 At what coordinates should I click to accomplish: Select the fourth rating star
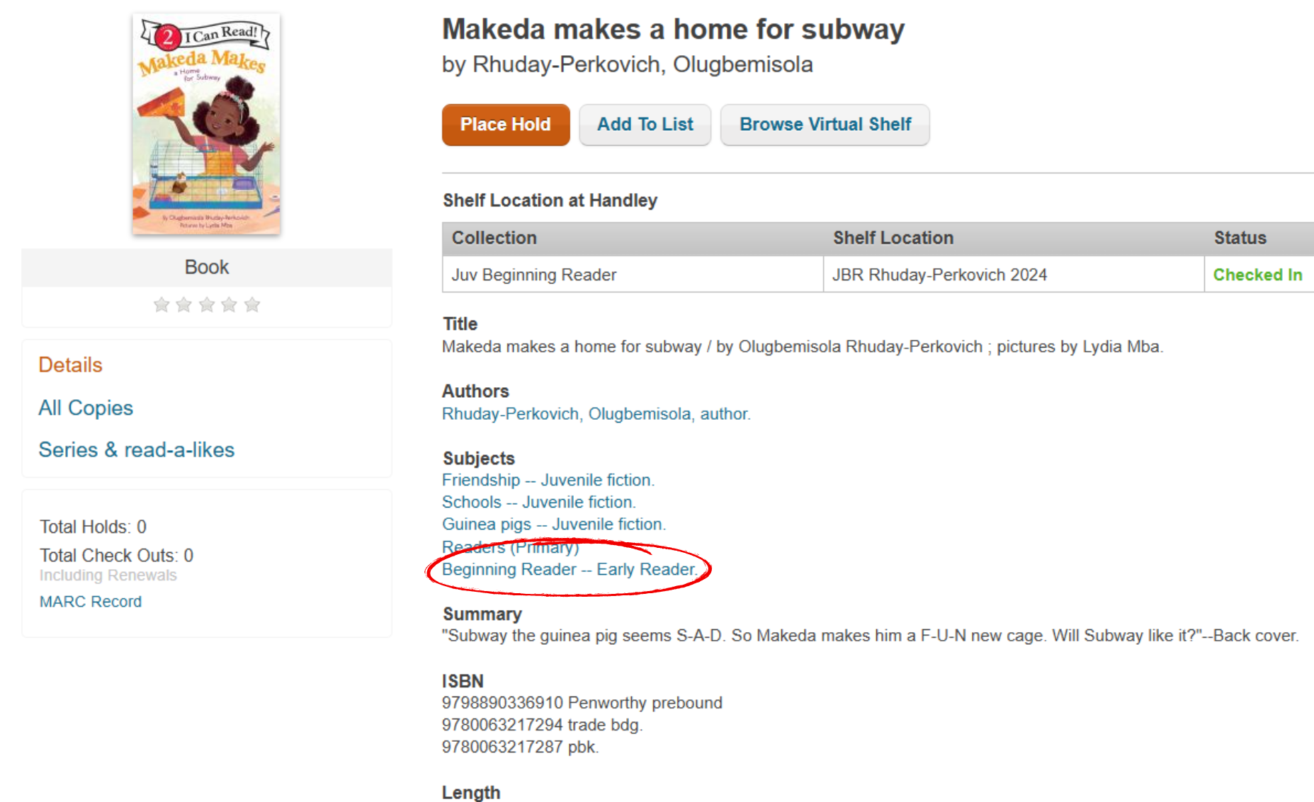click(x=229, y=304)
